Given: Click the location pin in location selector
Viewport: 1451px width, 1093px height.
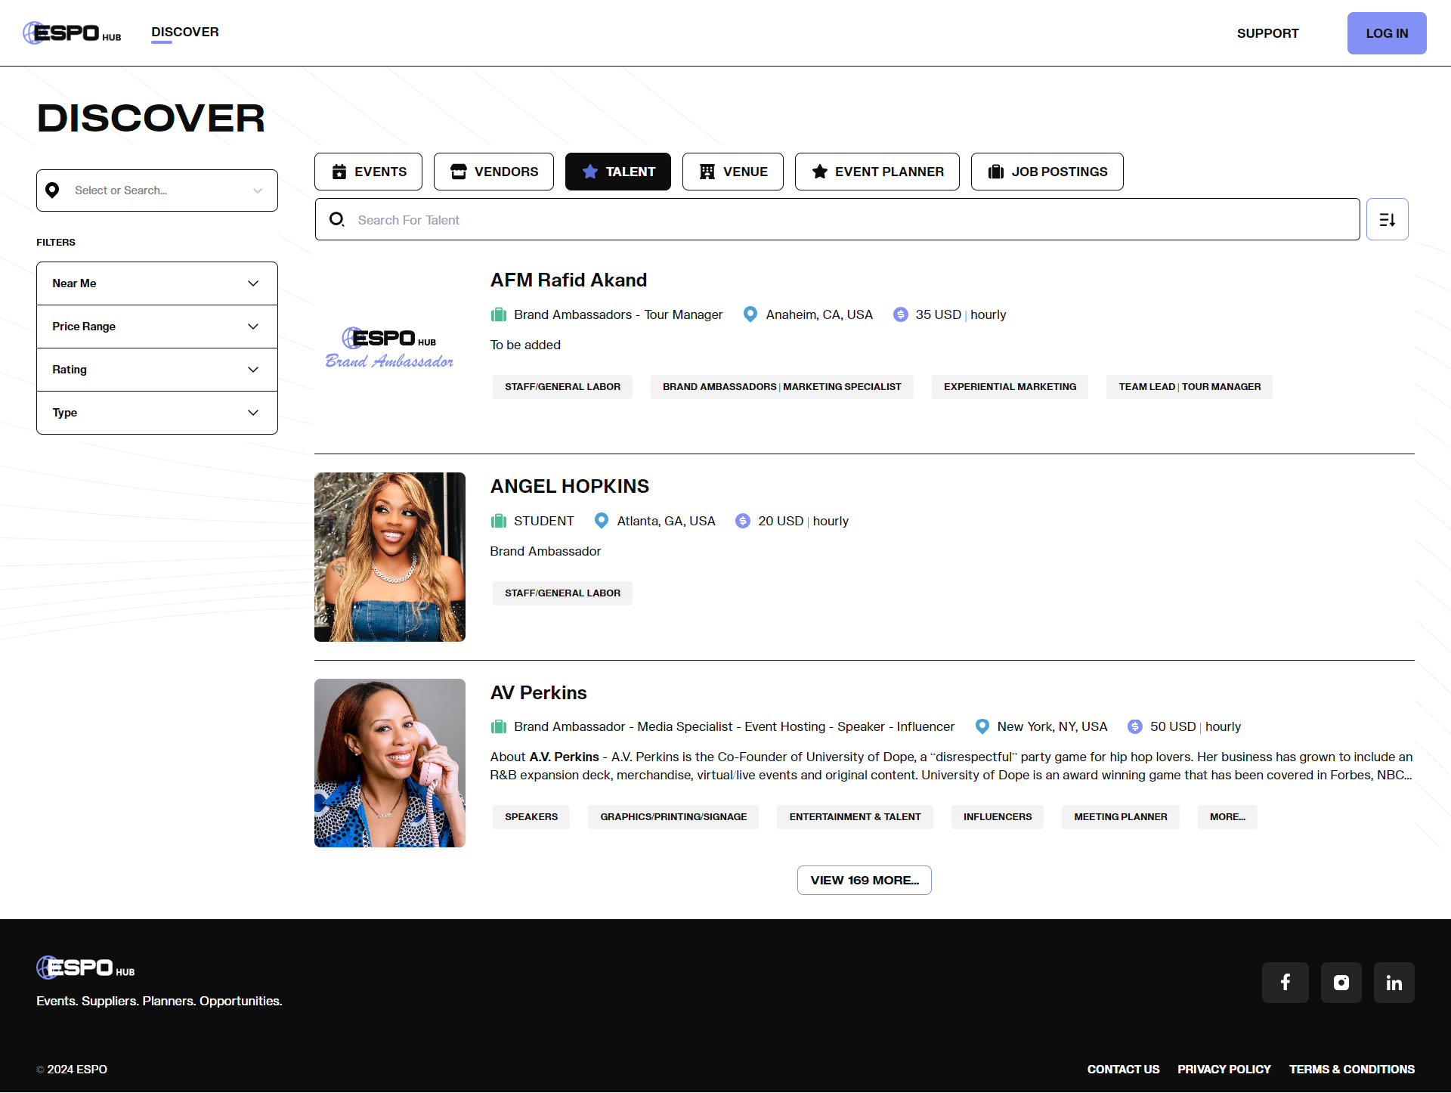Looking at the screenshot, I should click(x=52, y=190).
